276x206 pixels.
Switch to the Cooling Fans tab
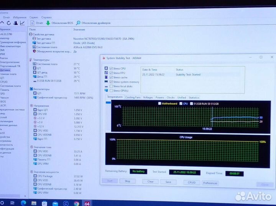point(133,97)
